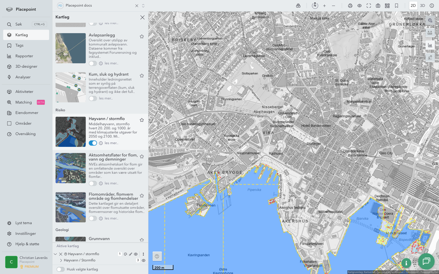Open the chart statistics tool on map
Screen dimensions: 439x274
[430, 45]
